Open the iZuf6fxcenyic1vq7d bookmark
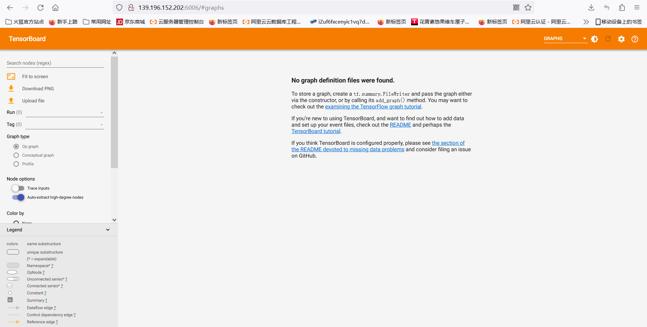This screenshot has width=647, height=327. [340, 22]
